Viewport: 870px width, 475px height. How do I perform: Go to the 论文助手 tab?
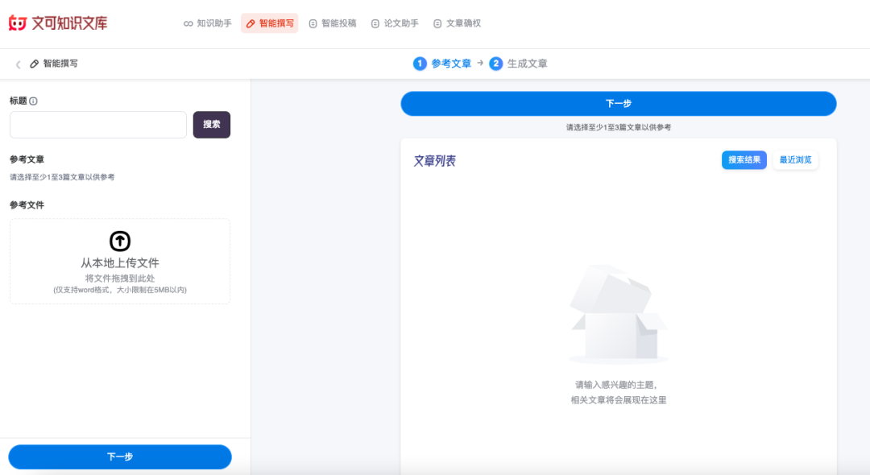click(395, 23)
